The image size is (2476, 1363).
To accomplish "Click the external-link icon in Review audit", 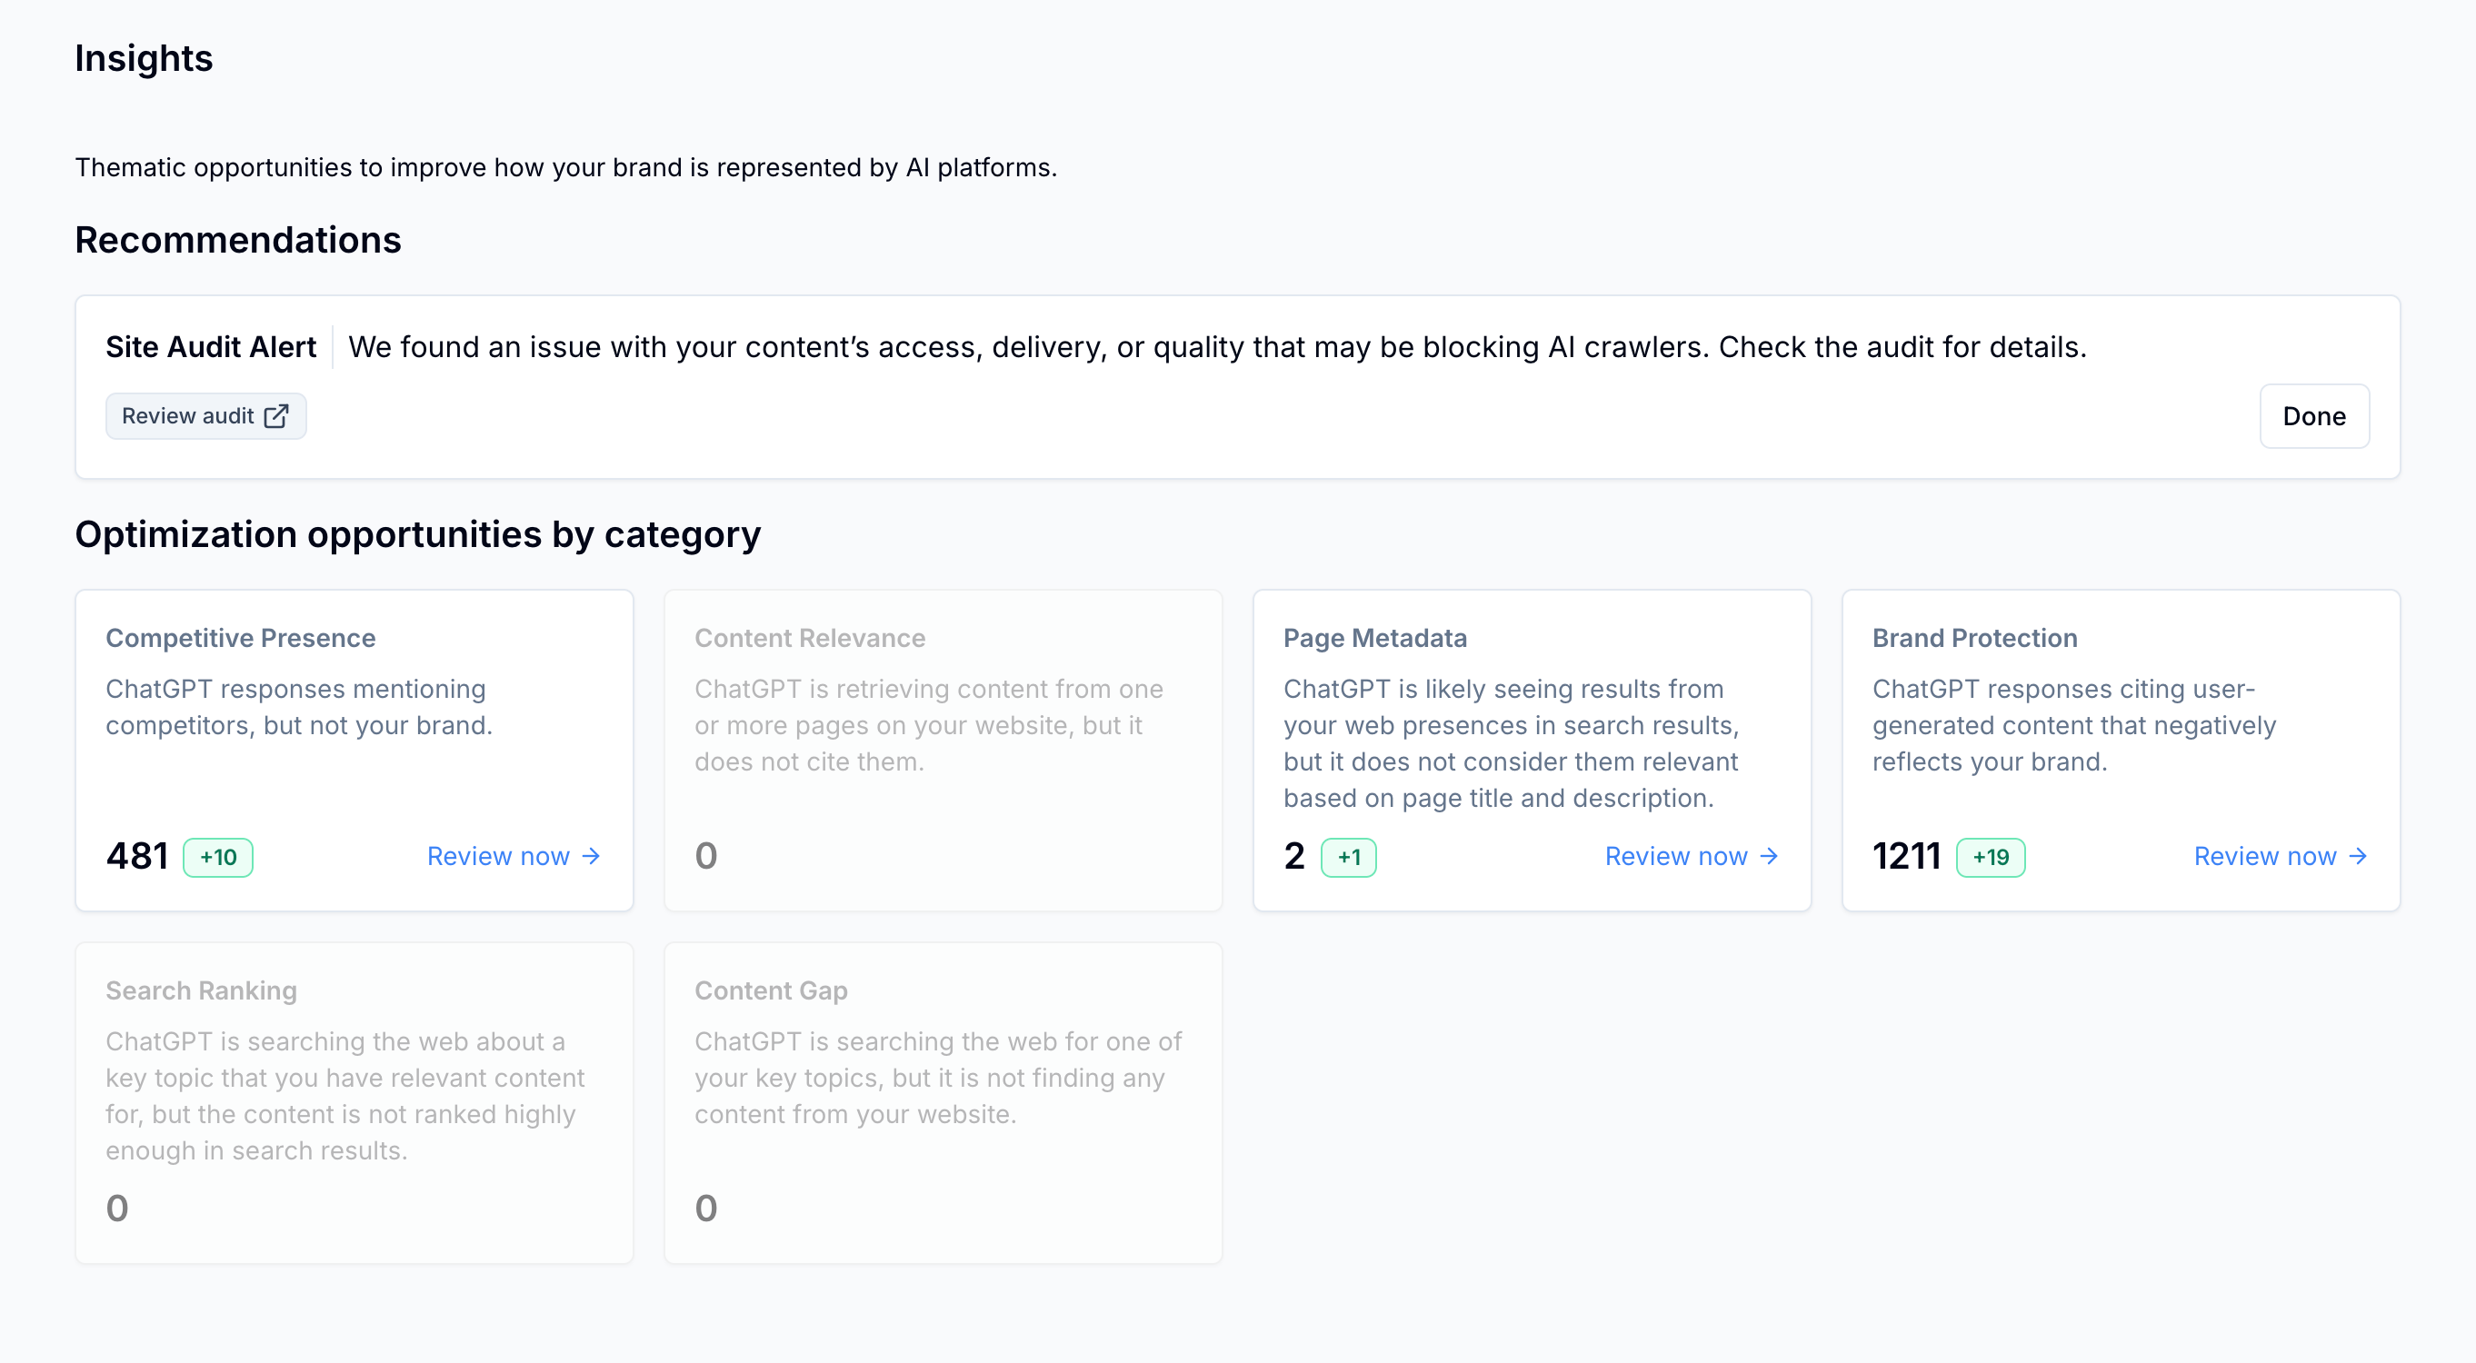I will point(275,416).
